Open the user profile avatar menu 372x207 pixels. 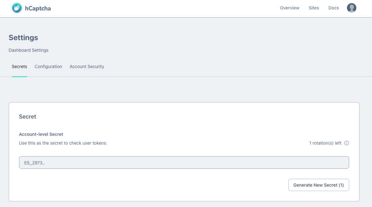tap(352, 8)
